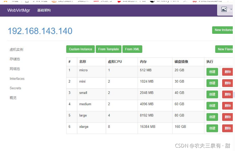Click 删除 for the xlarge flavor
This screenshot has height=151, width=235.
tap(228, 128)
